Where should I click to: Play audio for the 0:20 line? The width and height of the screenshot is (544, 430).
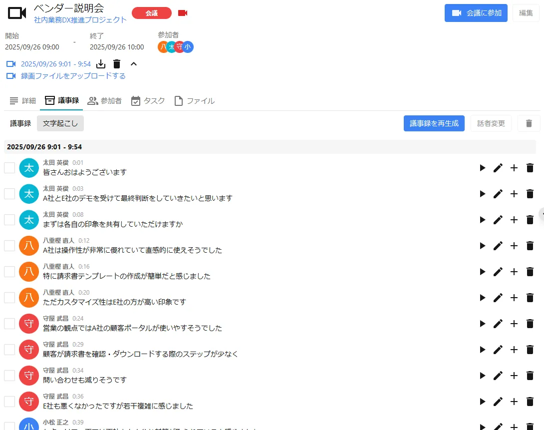point(482,298)
